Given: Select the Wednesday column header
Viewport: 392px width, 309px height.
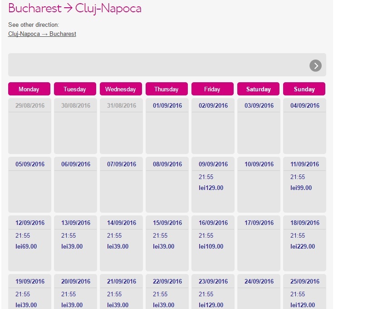Looking at the screenshot, I should coord(121,89).
